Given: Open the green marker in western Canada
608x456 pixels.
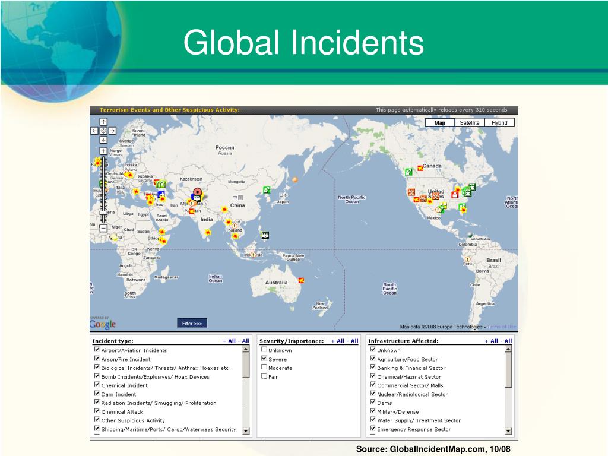Looking at the screenshot, I should pos(408,172).
